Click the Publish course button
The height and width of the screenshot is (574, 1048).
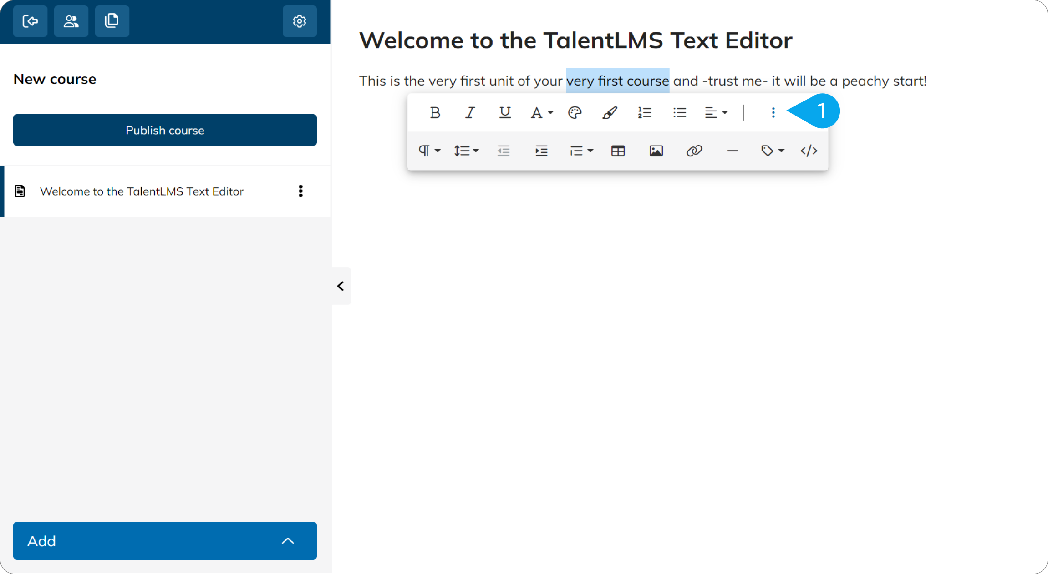pyautogui.click(x=165, y=130)
